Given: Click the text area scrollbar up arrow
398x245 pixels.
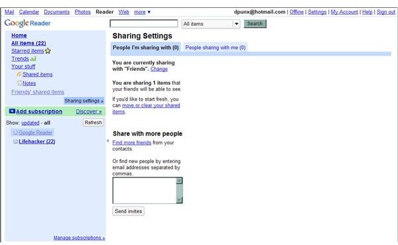Looking at the screenshot, I should (179, 181).
